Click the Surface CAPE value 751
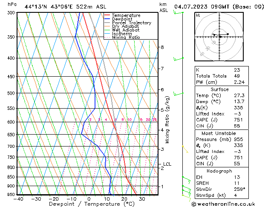268x207 pixels. coord(238,120)
